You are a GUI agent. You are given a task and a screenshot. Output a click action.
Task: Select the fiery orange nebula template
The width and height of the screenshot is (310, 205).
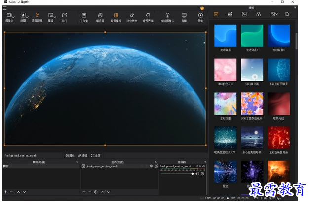pyautogui.click(x=279, y=172)
